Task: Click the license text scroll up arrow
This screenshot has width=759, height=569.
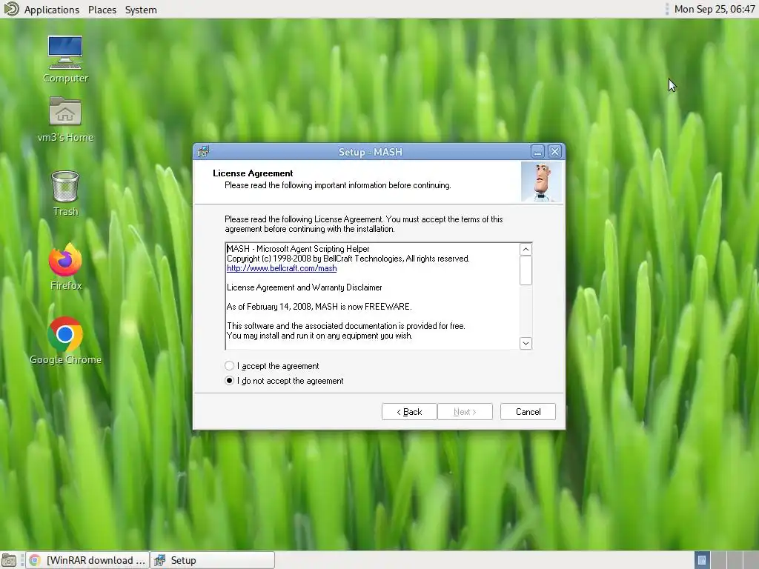Action: [526, 249]
